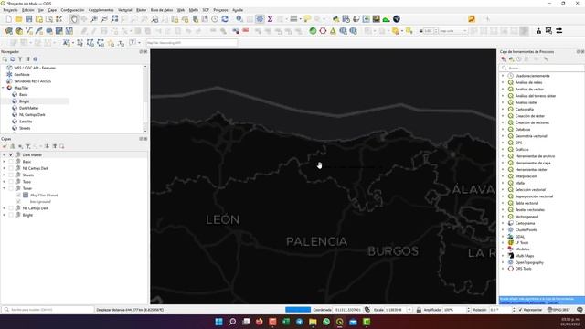Expand the Interpolación toolbox group
This screenshot has height=329, width=585.
503,176
